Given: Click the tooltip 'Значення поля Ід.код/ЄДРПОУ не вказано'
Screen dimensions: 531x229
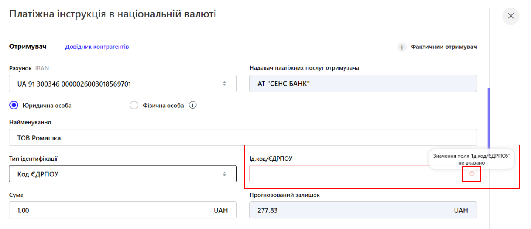Looking at the screenshot, I should [x=471, y=159].
